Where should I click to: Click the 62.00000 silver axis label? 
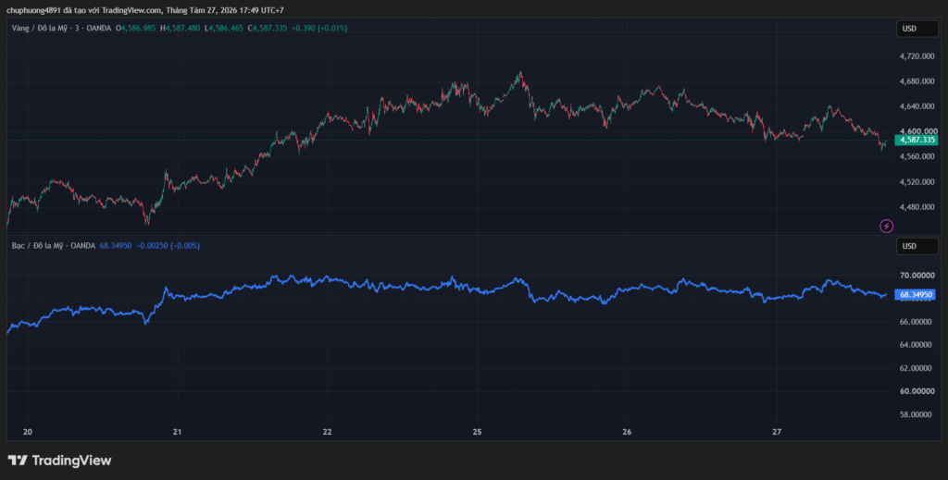pos(917,368)
